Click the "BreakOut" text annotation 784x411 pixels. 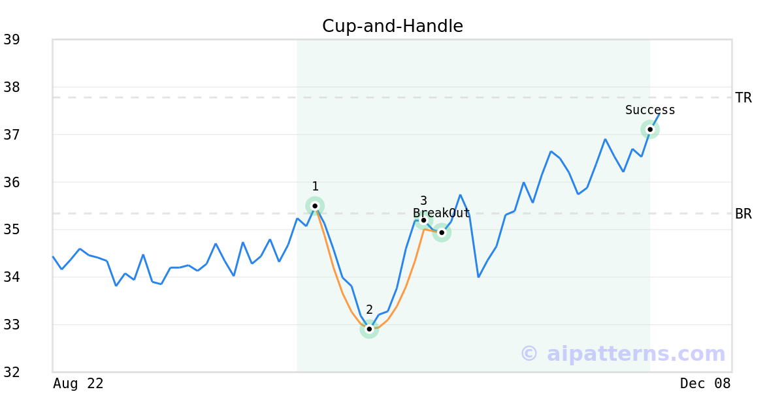pyautogui.click(x=442, y=213)
